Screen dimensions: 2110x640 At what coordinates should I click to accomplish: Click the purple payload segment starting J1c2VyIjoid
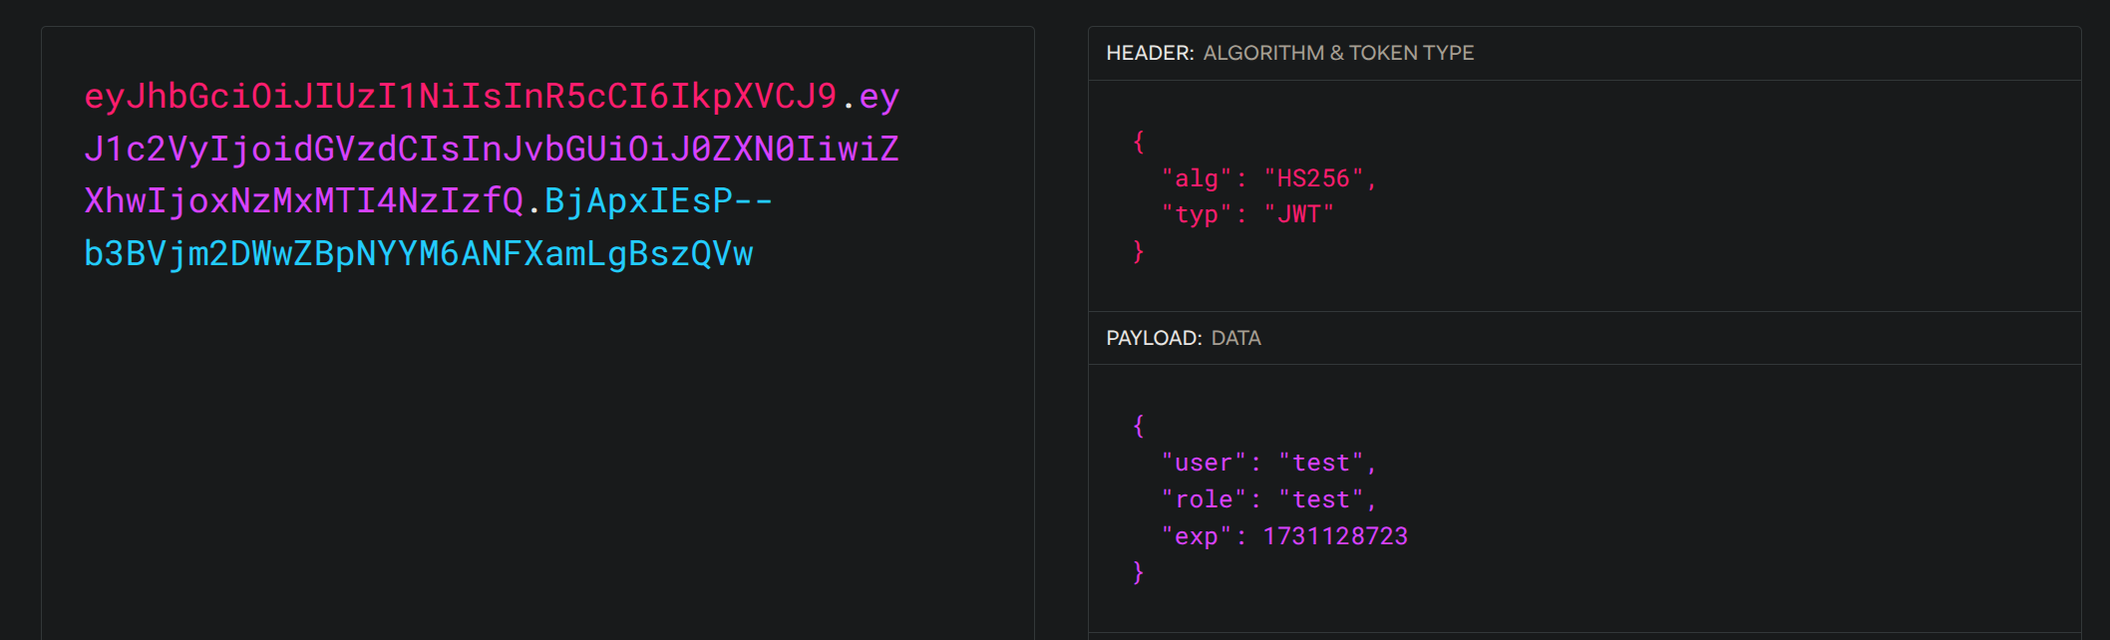click(492, 150)
